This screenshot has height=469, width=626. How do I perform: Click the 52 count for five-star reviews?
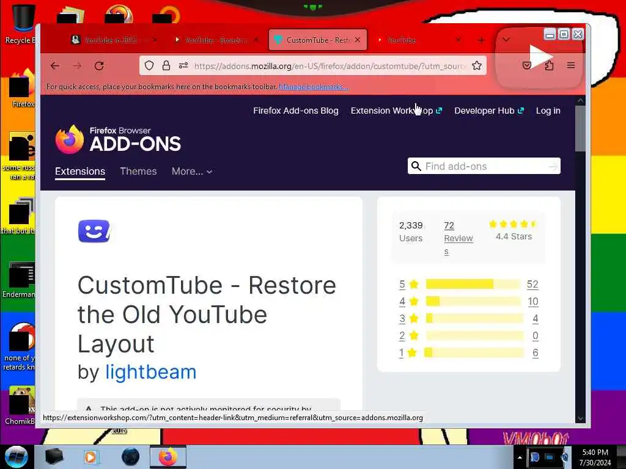point(532,285)
